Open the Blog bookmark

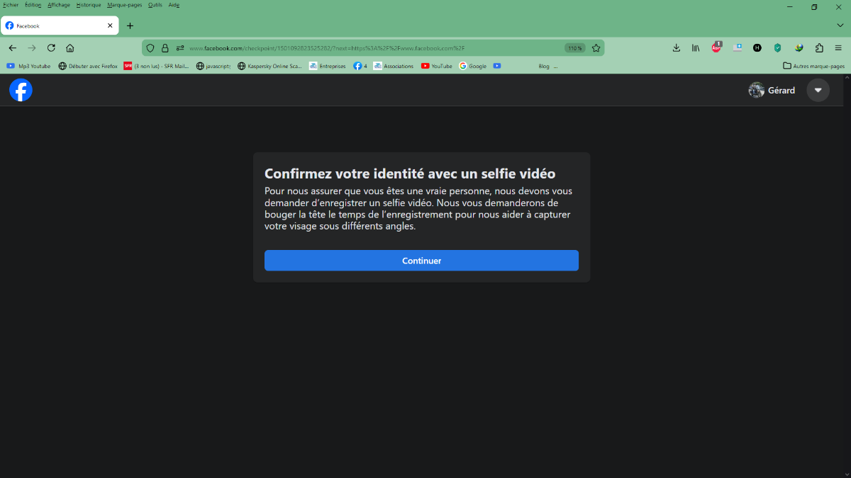coord(544,66)
